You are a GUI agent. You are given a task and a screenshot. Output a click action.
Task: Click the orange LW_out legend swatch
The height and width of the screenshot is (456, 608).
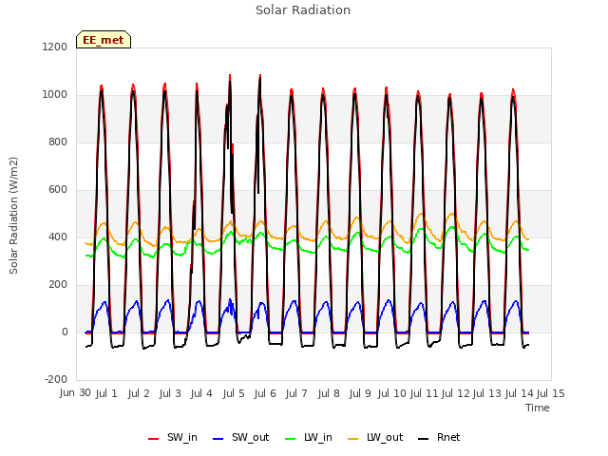point(353,439)
